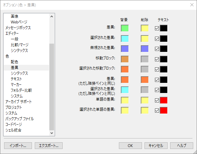
Task: Open 比較/マージ settings page
Action: [x=20, y=45]
